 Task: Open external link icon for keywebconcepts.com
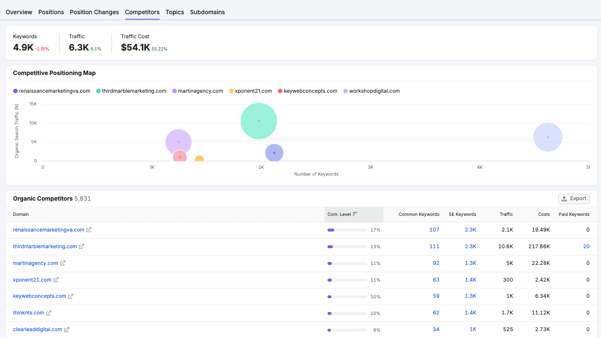[71, 296]
